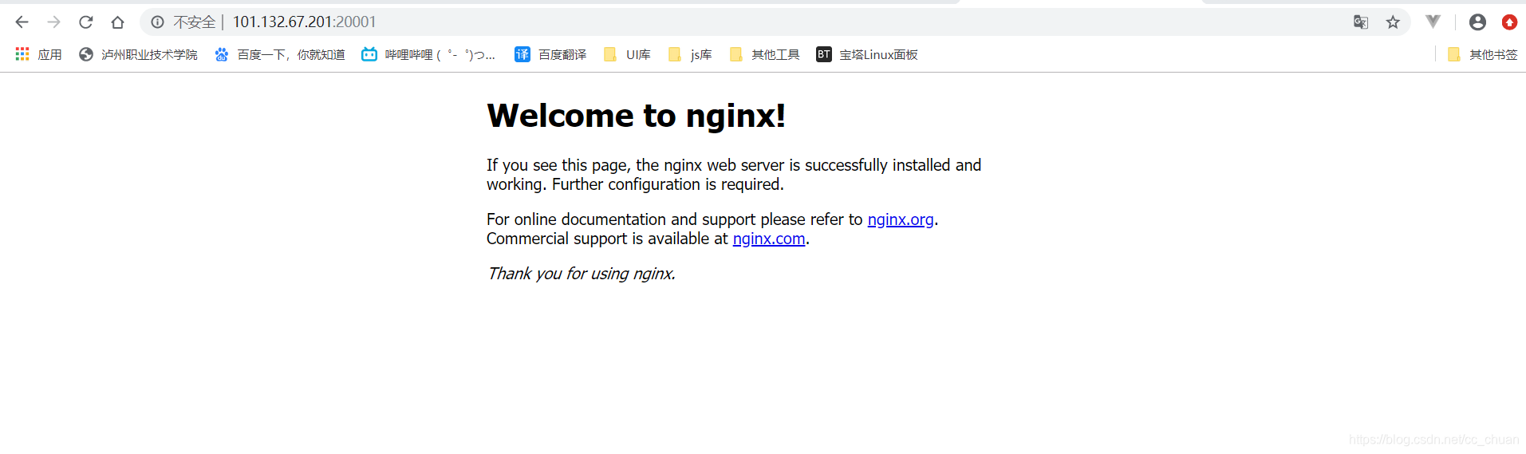
Task: Expand the UI库 bookmark folder
Action: coord(627,54)
